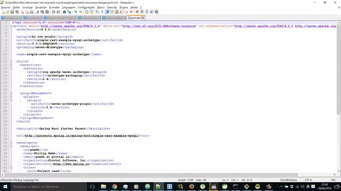341x191 pixels.
Task: Open the Localizar menu
Action: click(27, 7)
